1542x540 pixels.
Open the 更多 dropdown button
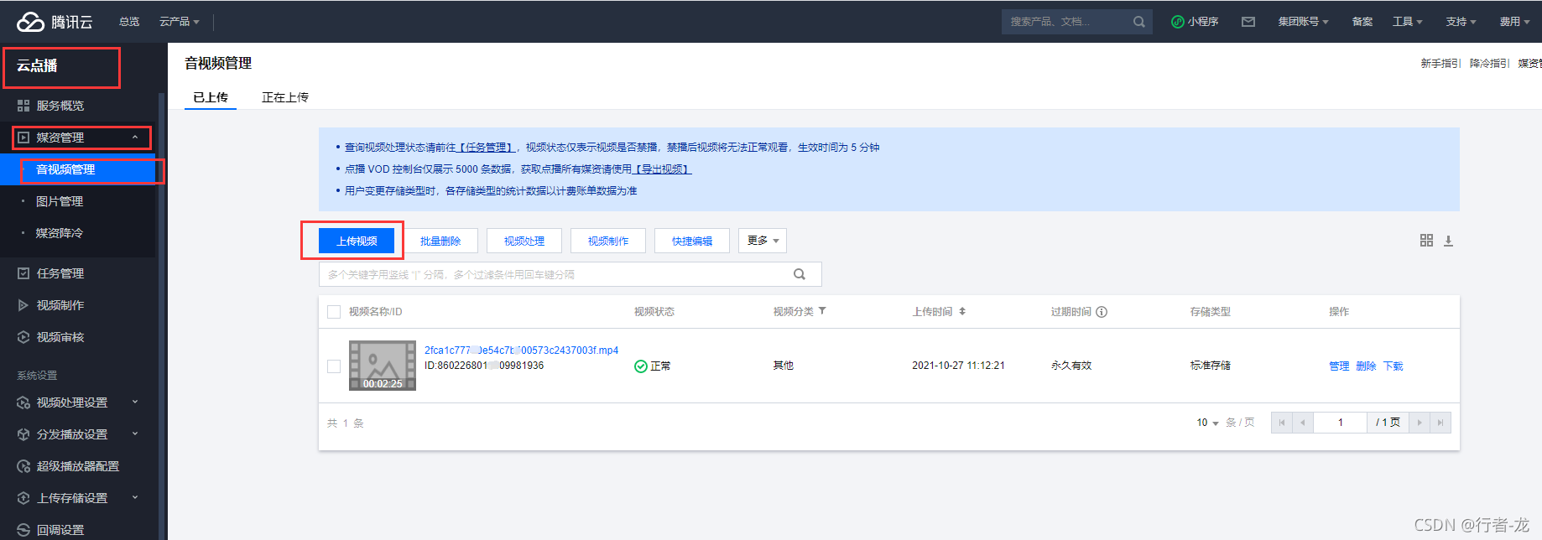[x=763, y=241]
